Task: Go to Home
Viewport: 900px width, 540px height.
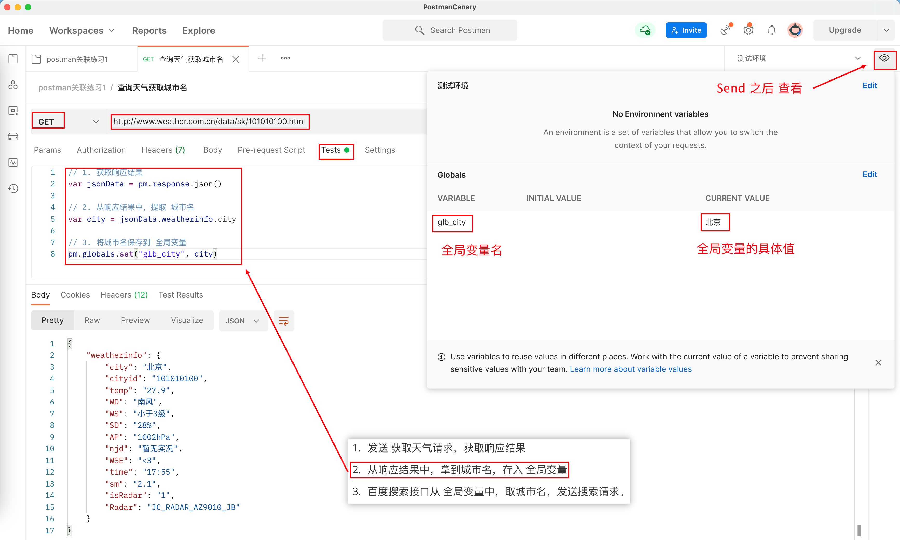Action: (x=21, y=31)
